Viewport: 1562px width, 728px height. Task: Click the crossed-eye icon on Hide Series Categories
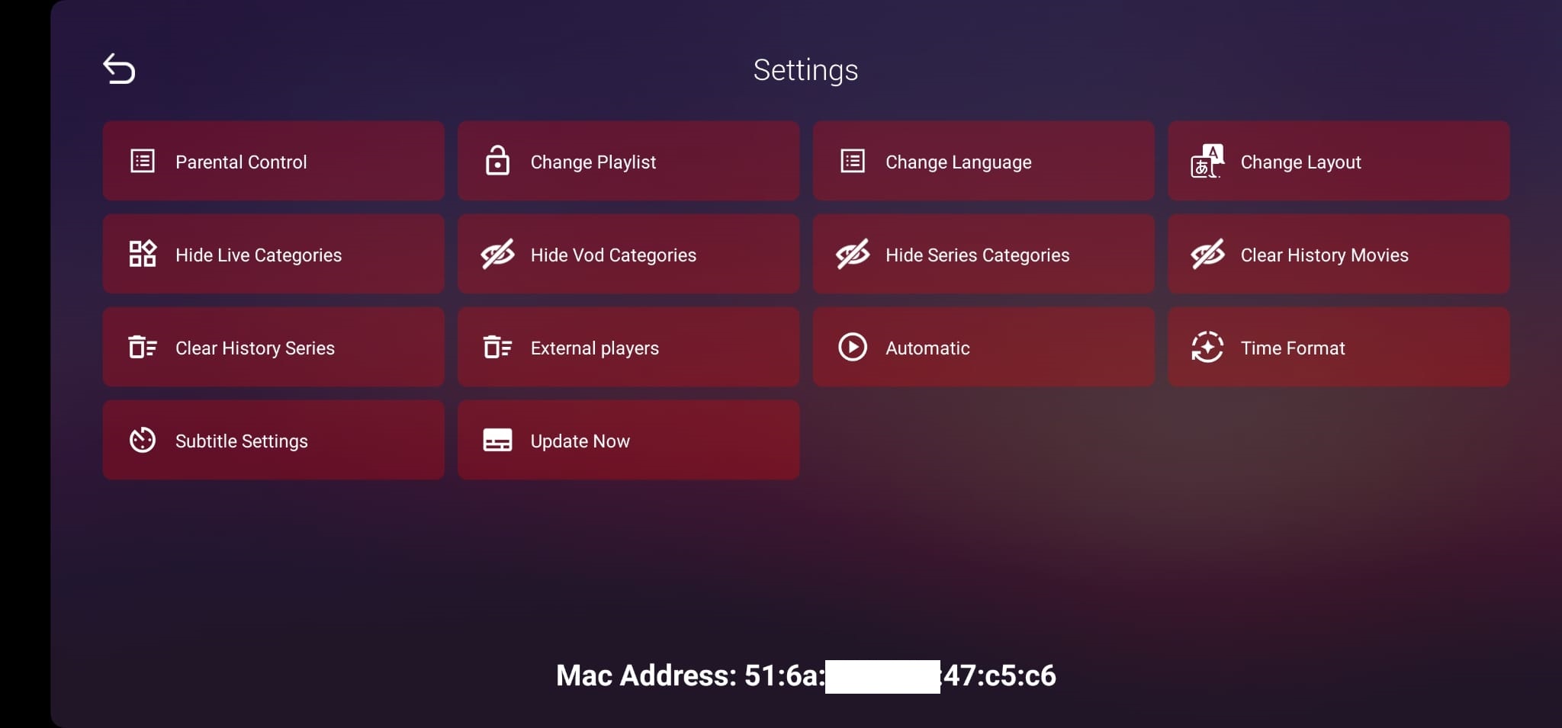[853, 254]
